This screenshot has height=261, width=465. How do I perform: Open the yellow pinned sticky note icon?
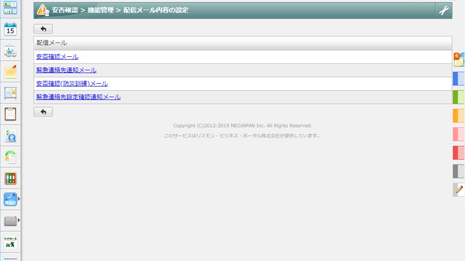pyautogui.click(x=10, y=72)
